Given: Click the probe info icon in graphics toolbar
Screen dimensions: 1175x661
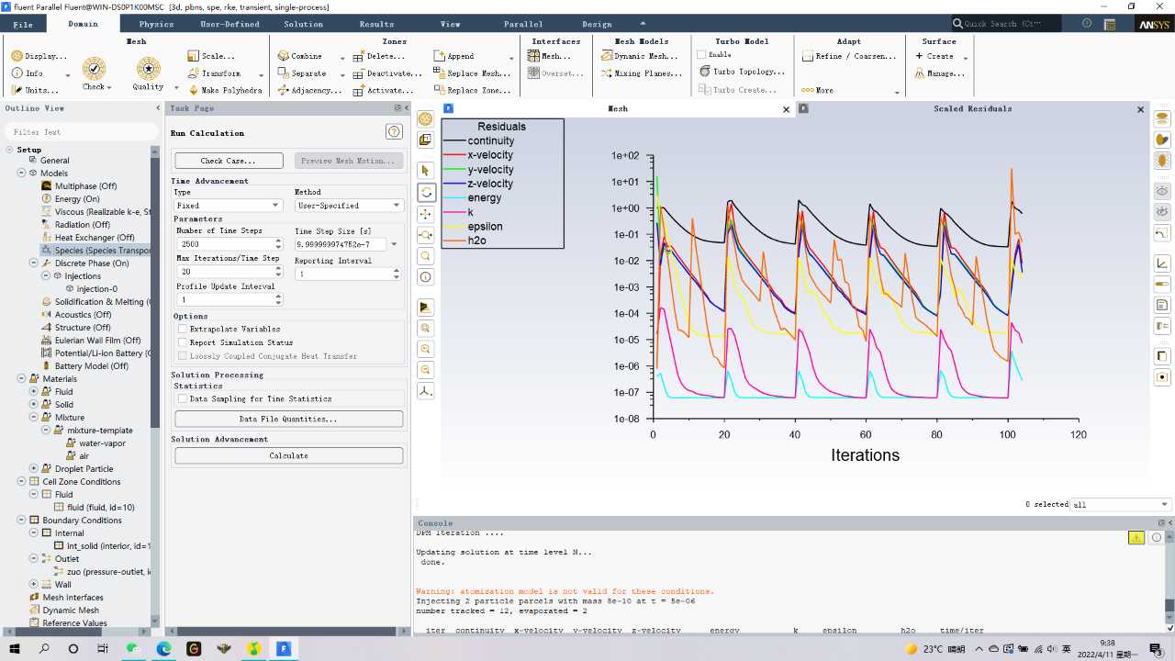Looking at the screenshot, I should [x=425, y=277].
